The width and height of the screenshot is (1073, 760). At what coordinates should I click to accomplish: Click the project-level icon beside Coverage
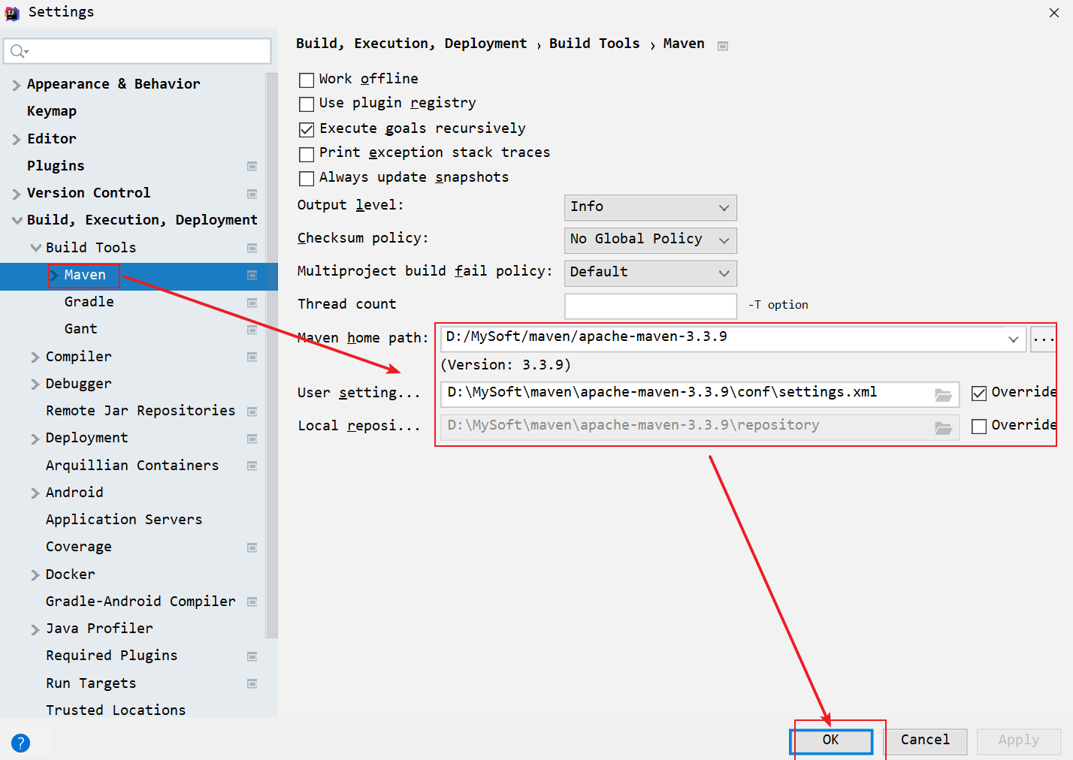click(x=252, y=547)
